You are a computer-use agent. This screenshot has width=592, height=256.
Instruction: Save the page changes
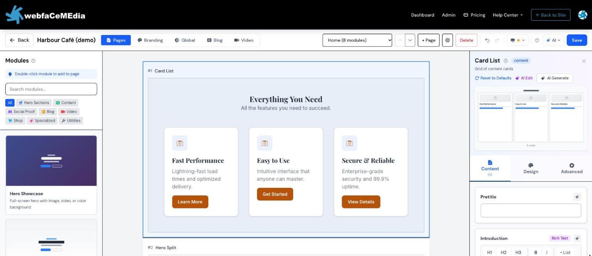(577, 40)
